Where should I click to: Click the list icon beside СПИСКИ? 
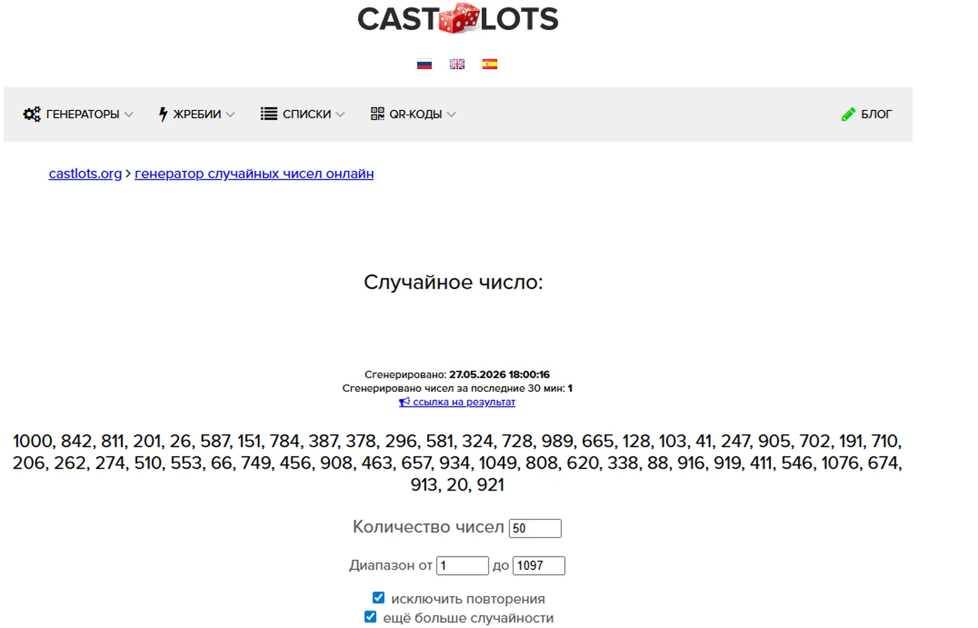(269, 114)
